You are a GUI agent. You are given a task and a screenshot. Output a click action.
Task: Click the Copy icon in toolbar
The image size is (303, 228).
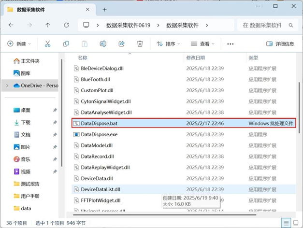[66, 44]
